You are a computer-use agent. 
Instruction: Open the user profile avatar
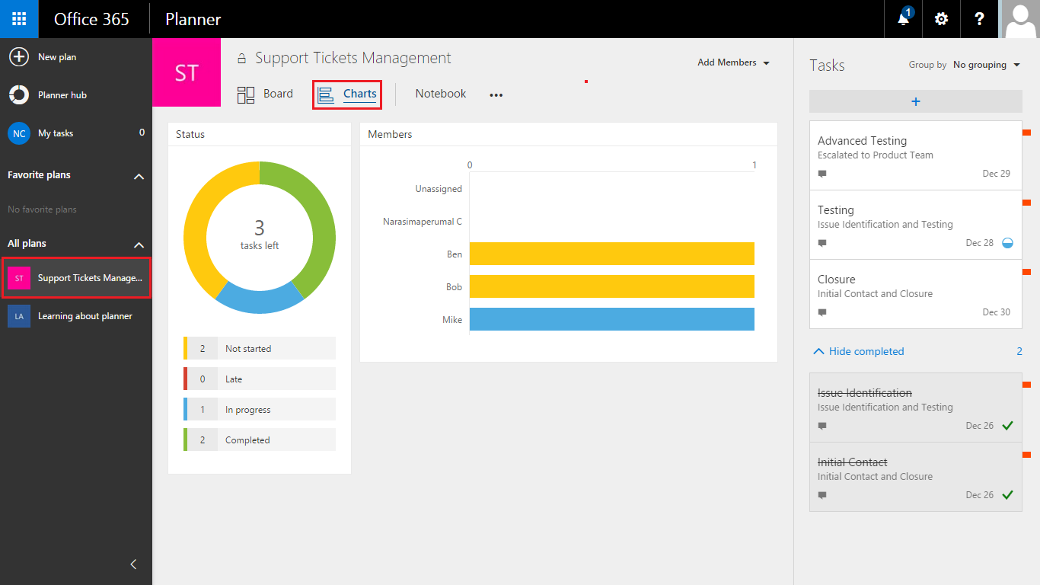(x=1019, y=19)
